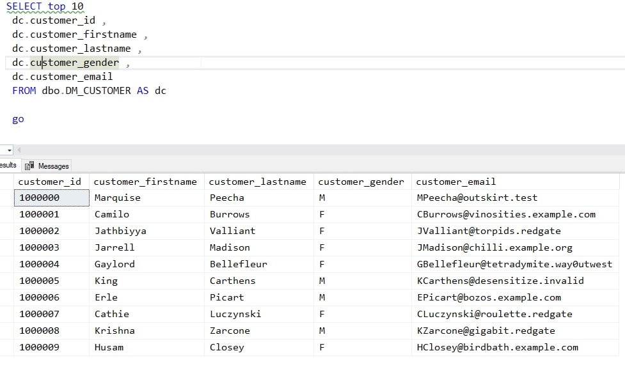Click the Bellefleur lastname cell

point(259,264)
